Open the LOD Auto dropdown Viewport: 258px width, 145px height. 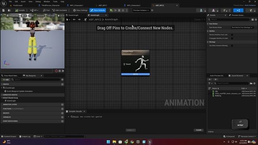tap(51, 16)
